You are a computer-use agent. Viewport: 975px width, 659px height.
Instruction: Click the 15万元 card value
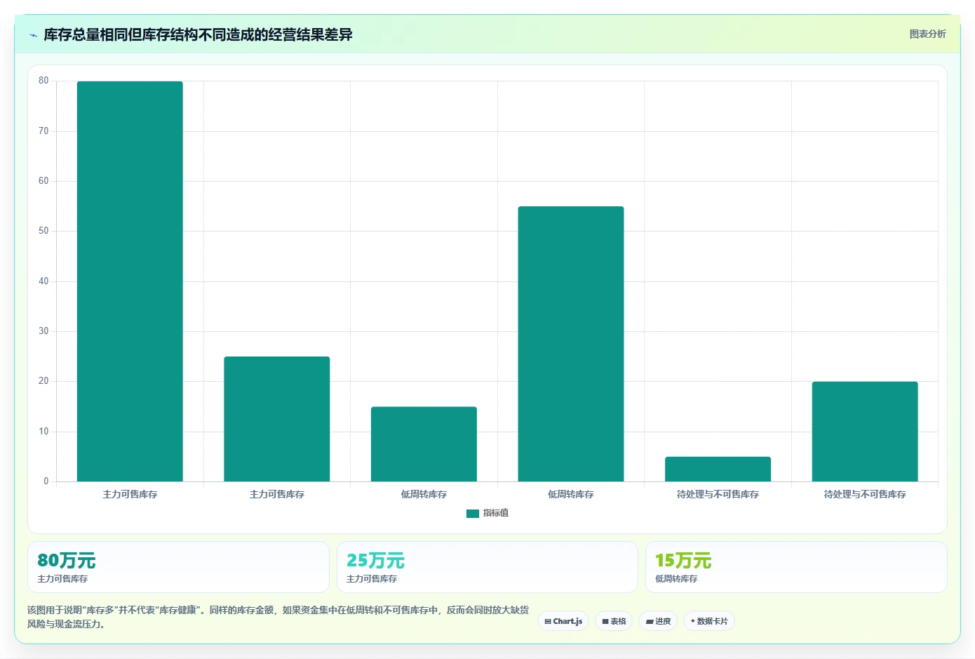click(x=683, y=561)
